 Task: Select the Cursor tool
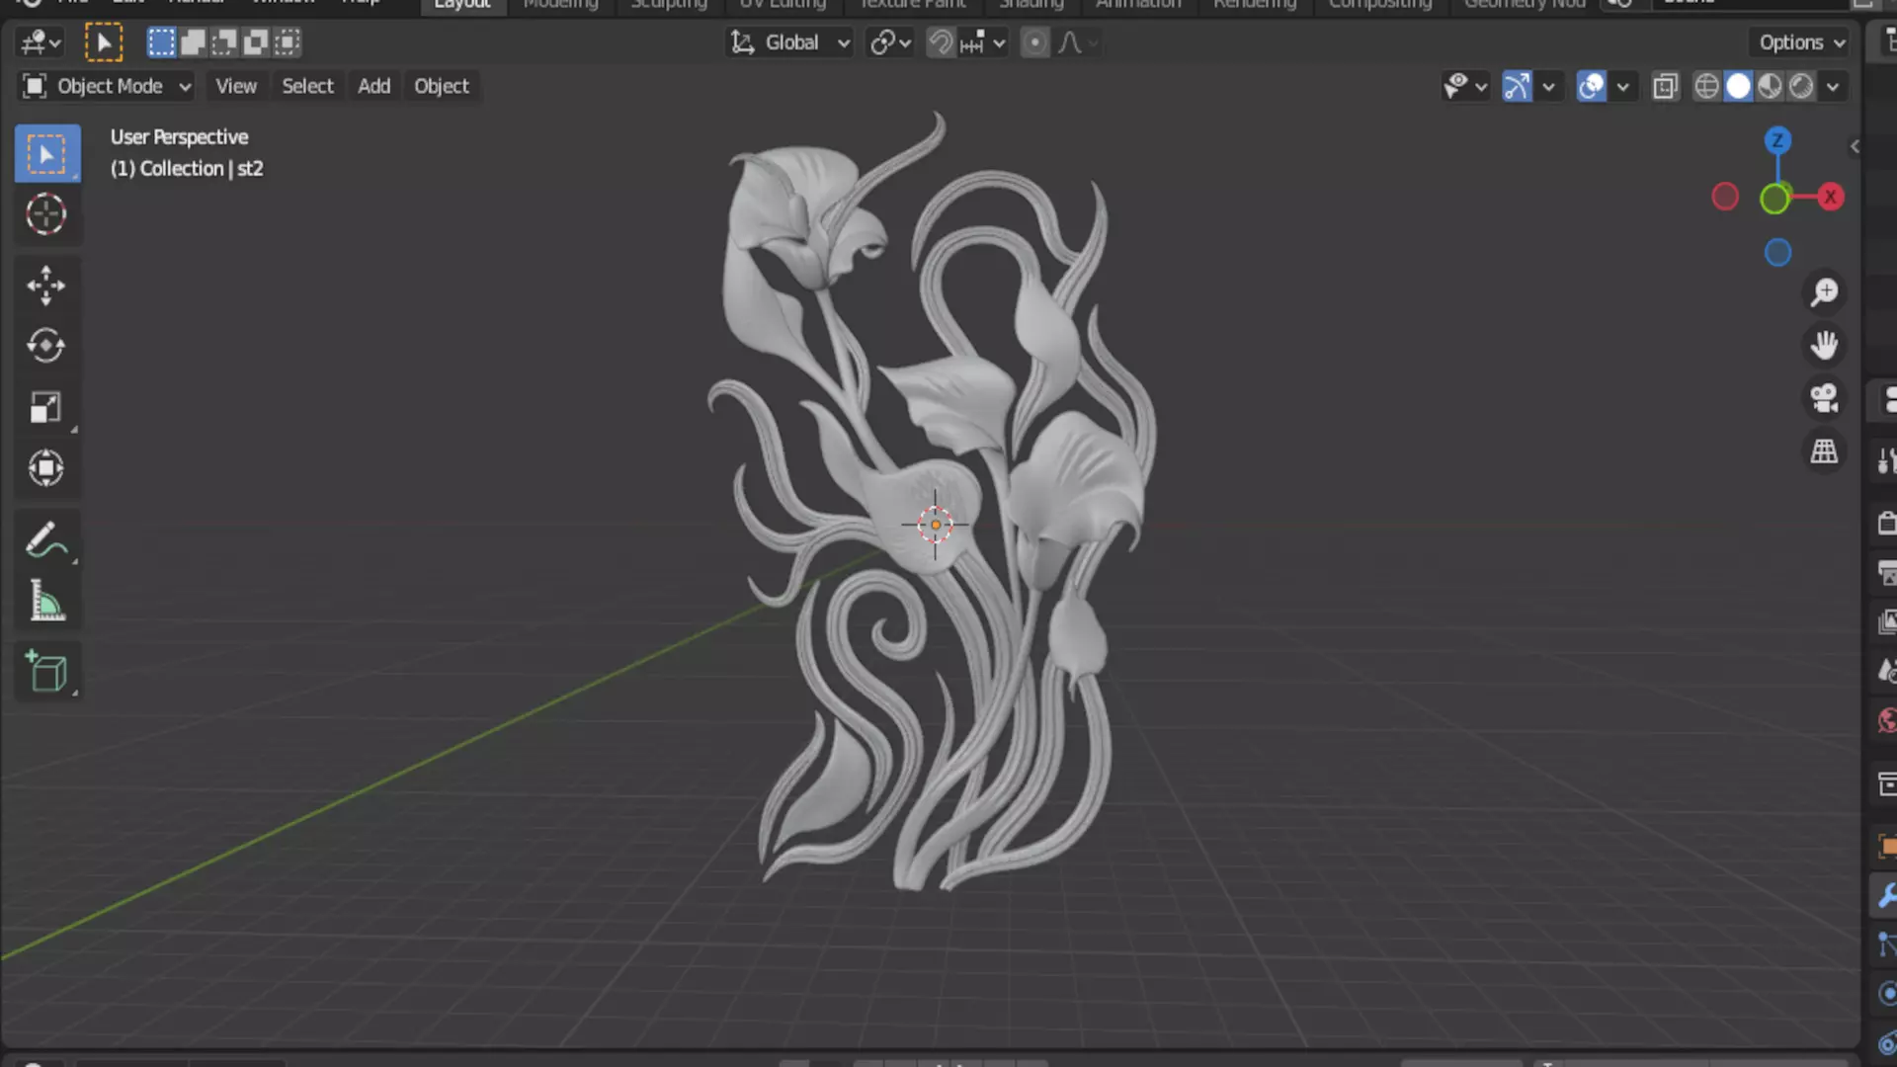[x=46, y=215]
